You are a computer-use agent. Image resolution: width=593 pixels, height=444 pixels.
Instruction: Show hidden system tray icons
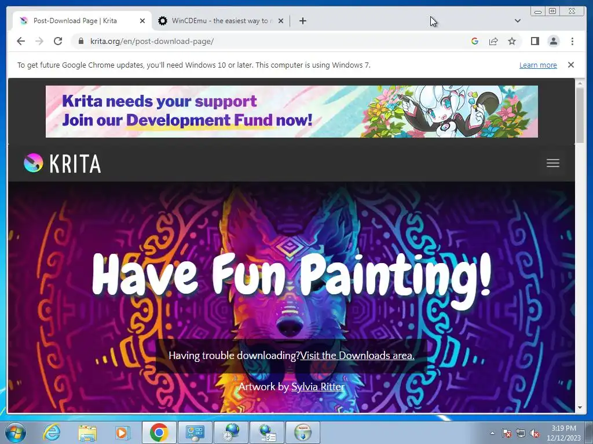tap(492, 433)
